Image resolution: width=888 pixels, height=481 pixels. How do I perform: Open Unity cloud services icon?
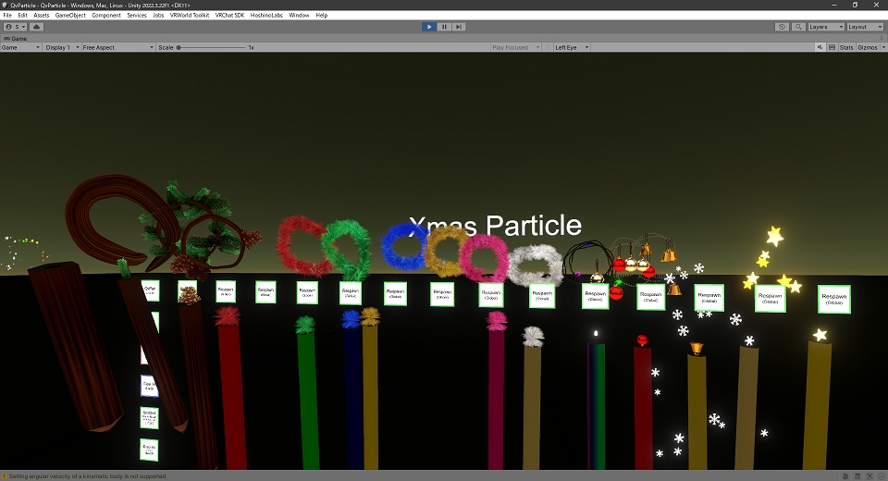(x=36, y=27)
